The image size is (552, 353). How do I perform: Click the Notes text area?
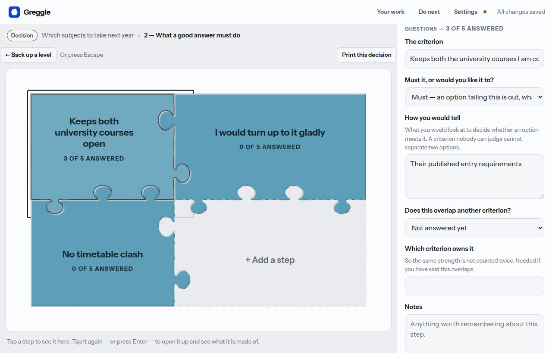tap(474, 334)
